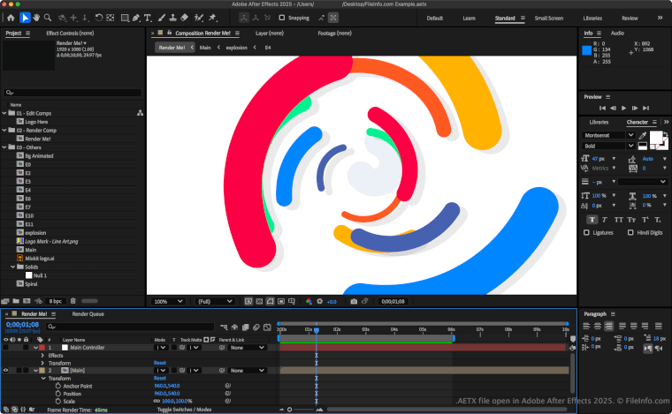672x414 pixels.
Task: Play the preview
Action: click(x=623, y=109)
